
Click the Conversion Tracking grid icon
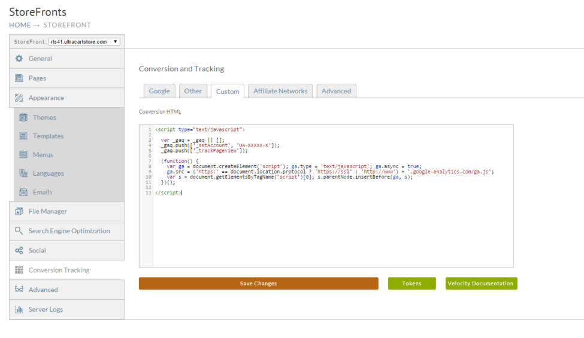point(19,270)
